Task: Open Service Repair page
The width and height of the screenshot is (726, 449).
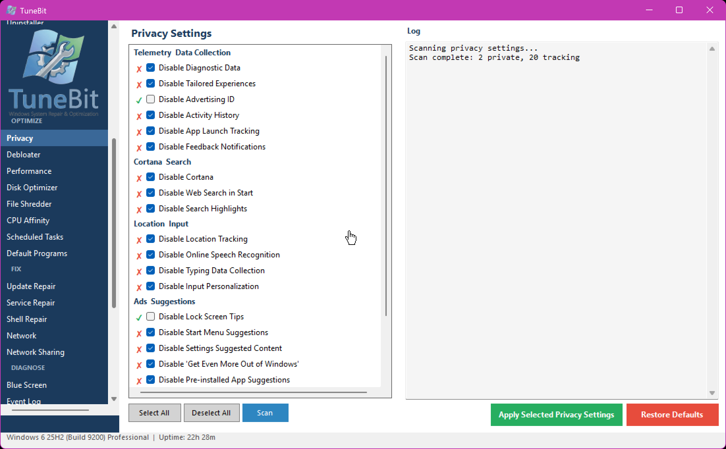Action: [54, 303]
